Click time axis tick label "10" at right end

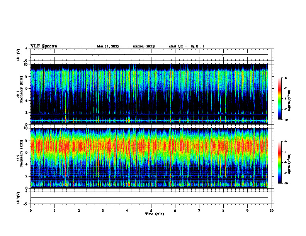[272, 211]
